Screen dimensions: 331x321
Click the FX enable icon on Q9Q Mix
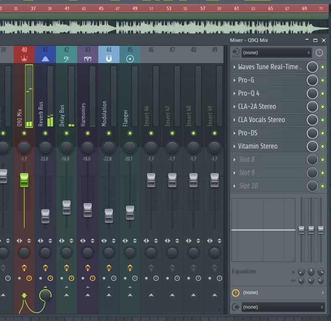click(x=24, y=267)
